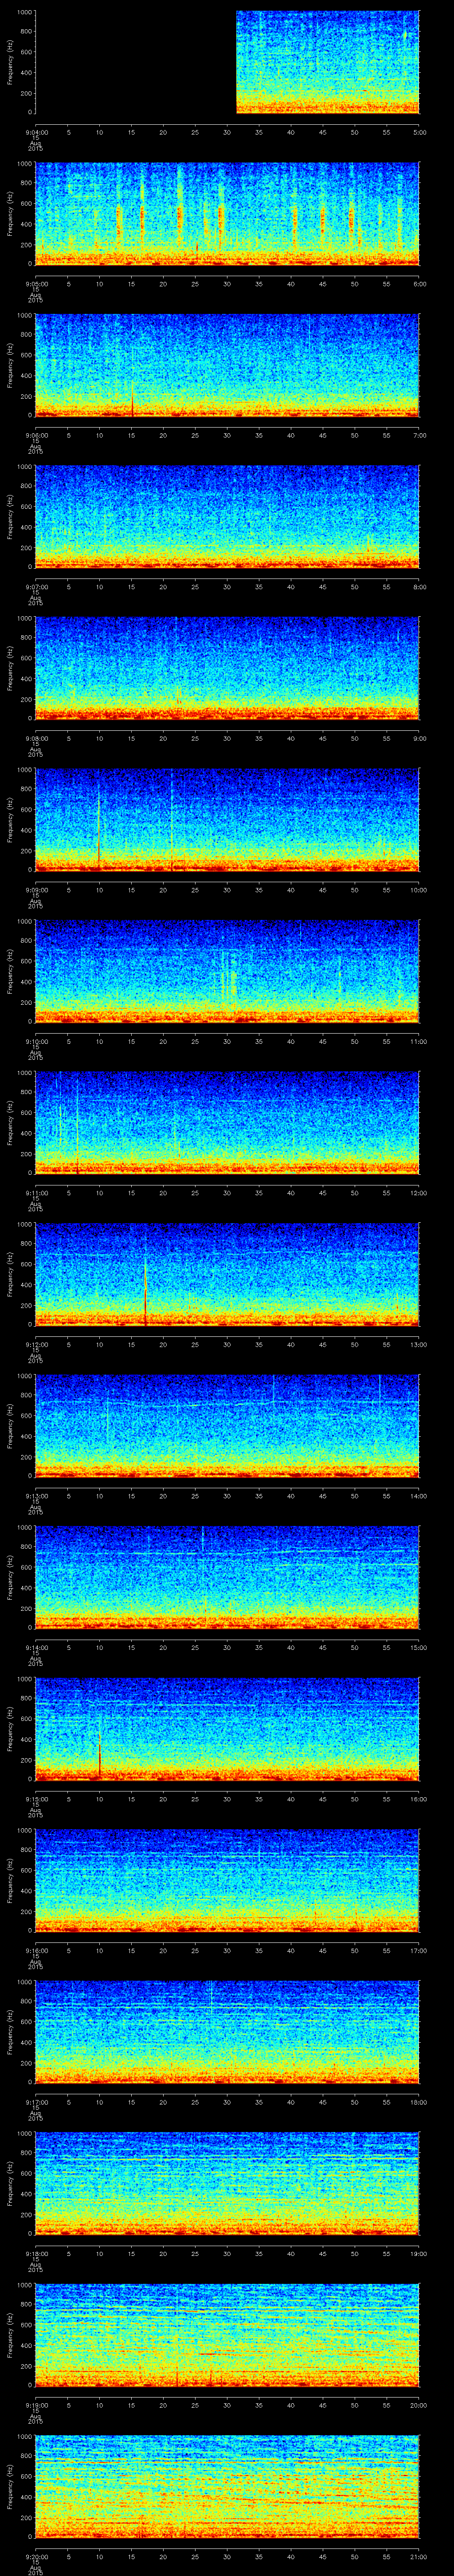Click the '9:11:00' start time label
Image resolution: width=454 pixels, height=2576 pixels.
point(37,1193)
